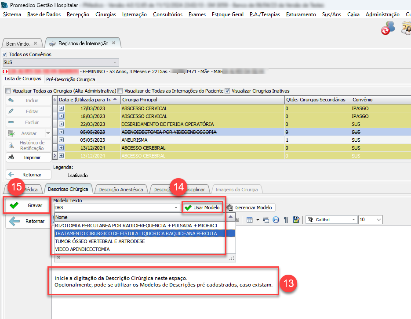The height and width of the screenshot is (319, 411).
Task: Click the Imprimir printer button
Action: tap(29, 157)
